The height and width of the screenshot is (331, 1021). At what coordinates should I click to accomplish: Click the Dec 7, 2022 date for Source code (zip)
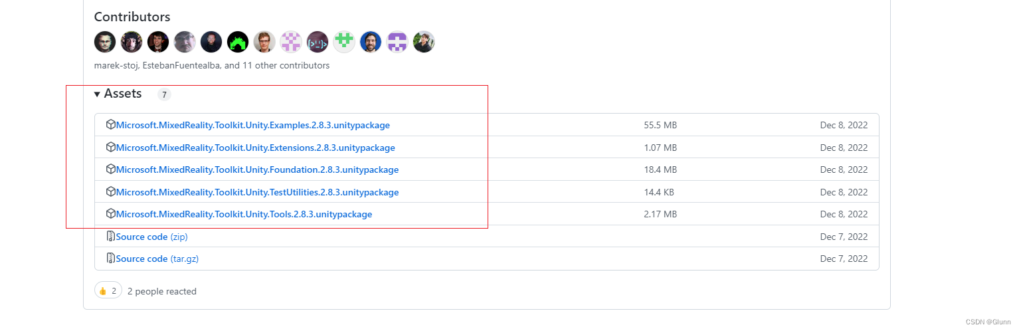pos(844,237)
